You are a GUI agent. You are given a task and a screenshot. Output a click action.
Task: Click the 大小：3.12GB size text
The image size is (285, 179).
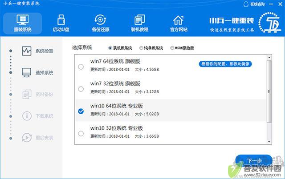pos(147,92)
